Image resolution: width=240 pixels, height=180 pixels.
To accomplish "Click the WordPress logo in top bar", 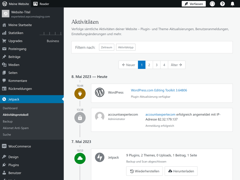I will tap(5, 4).
